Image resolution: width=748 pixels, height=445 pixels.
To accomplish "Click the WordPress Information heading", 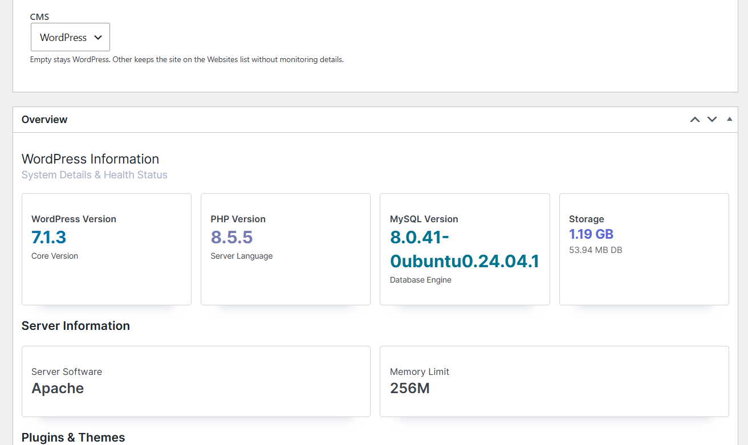I will point(90,159).
